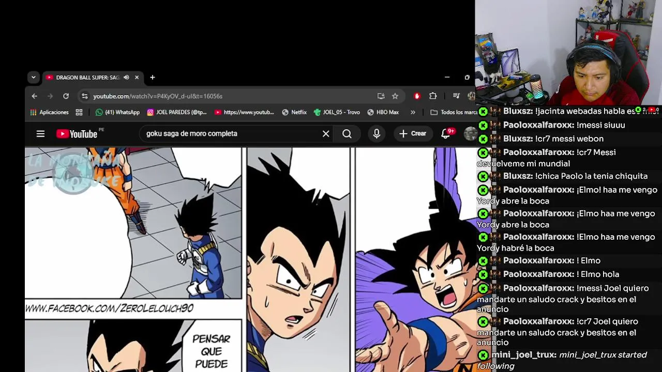Viewport: 662px width, 372px height.
Task: Click the install app icon in address bar
Action: click(x=381, y=96)
